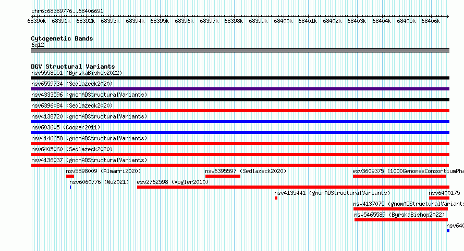464x251 pixels.
Task: Click the red bar under esv3609375
Action: [x=399, y=176]
